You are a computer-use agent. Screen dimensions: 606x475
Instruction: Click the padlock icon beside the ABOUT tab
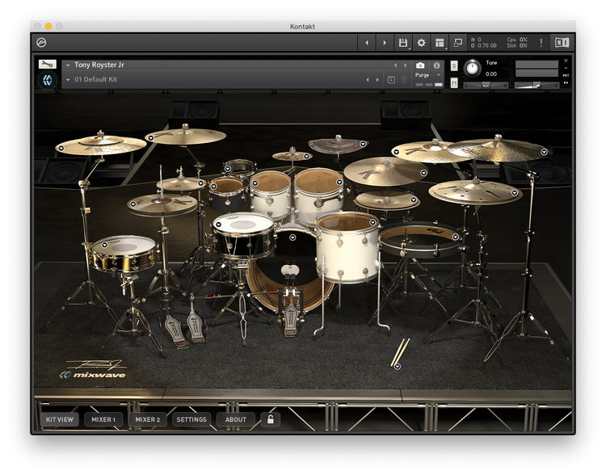click(271, 419)
